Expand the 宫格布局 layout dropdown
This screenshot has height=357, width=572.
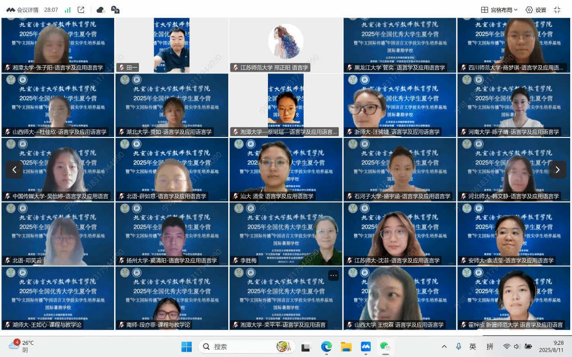pos(499,10)
